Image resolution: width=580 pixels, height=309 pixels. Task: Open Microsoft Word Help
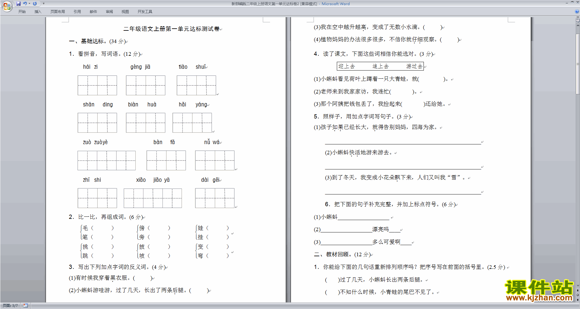577,11
